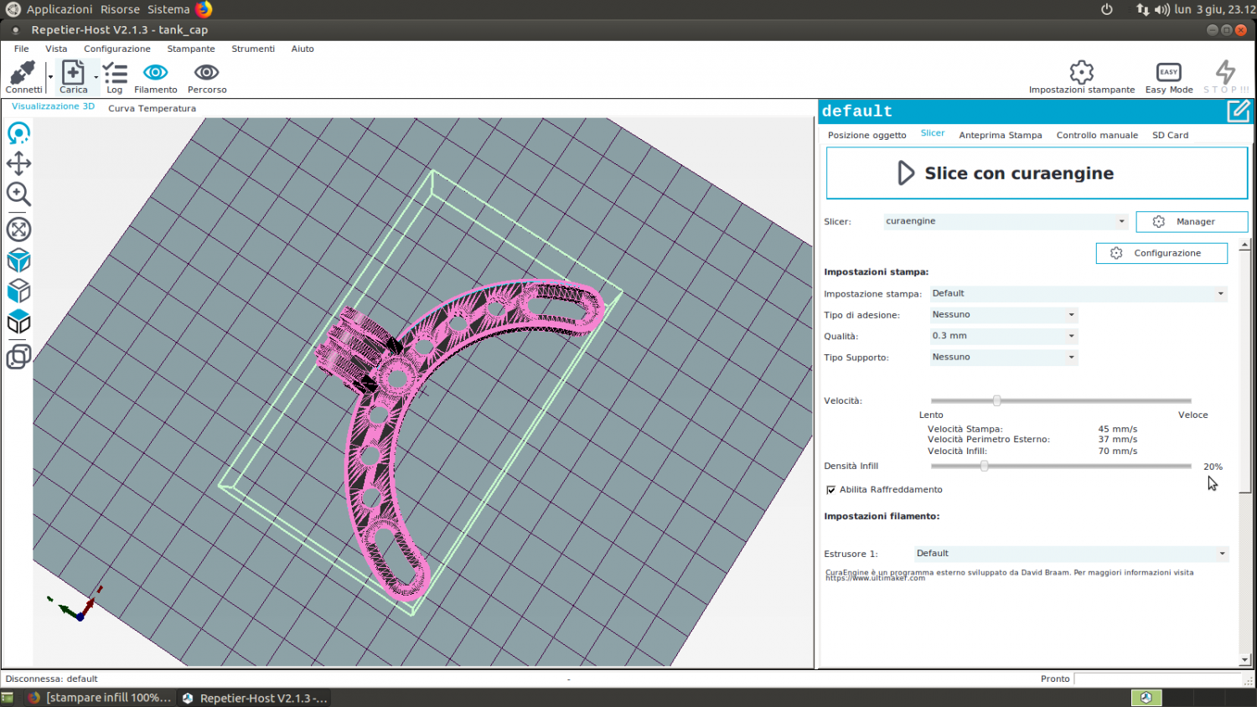The image size is (1257, 707).
Task: Click scrollbar down arrow in slicer panel
Action: pos(1244,661)
